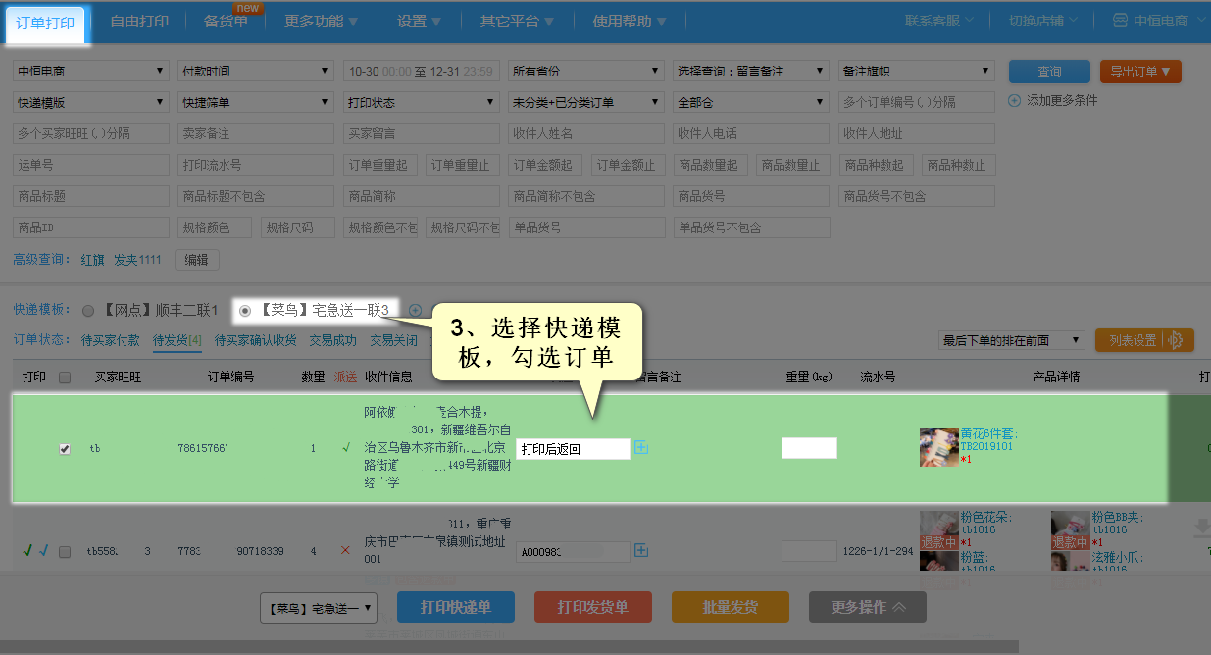Expand the 更多功能 menu
This screenshot has width=1211, height=655.
(322, 21)
